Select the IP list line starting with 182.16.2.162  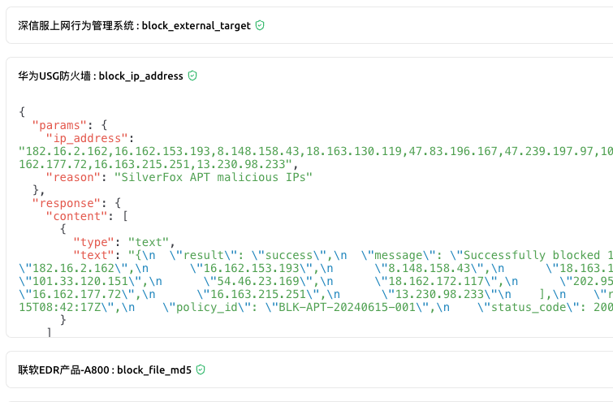tap(316, 151)
